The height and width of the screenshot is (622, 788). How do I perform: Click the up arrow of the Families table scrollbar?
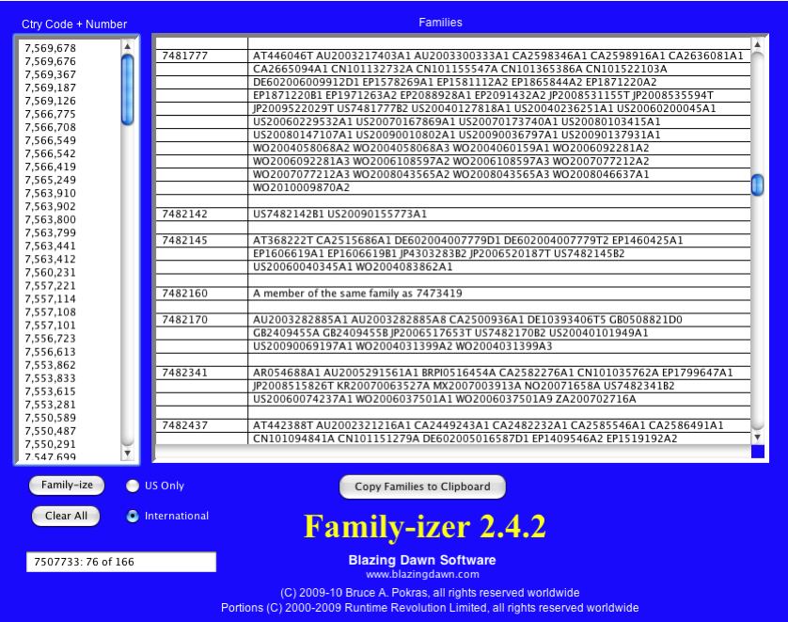[x=757, y=45]
